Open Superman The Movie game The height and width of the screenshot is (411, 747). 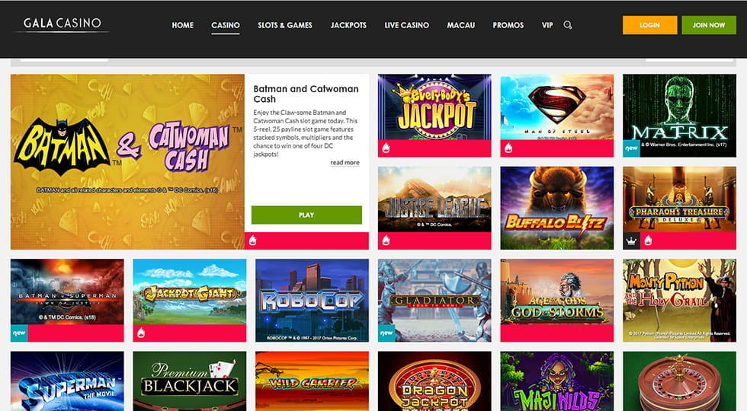(x=67, y=381)
